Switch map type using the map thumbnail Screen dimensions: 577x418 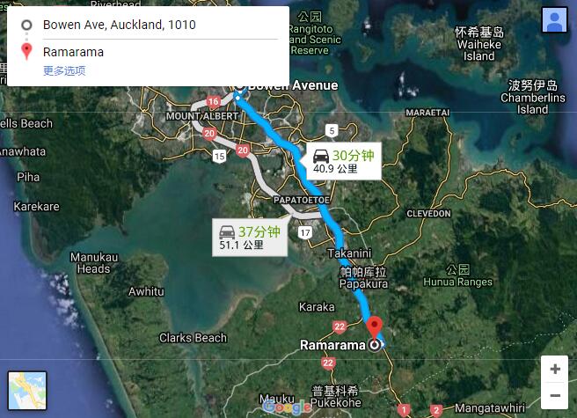pyautogui.click(x=27, y=391)
